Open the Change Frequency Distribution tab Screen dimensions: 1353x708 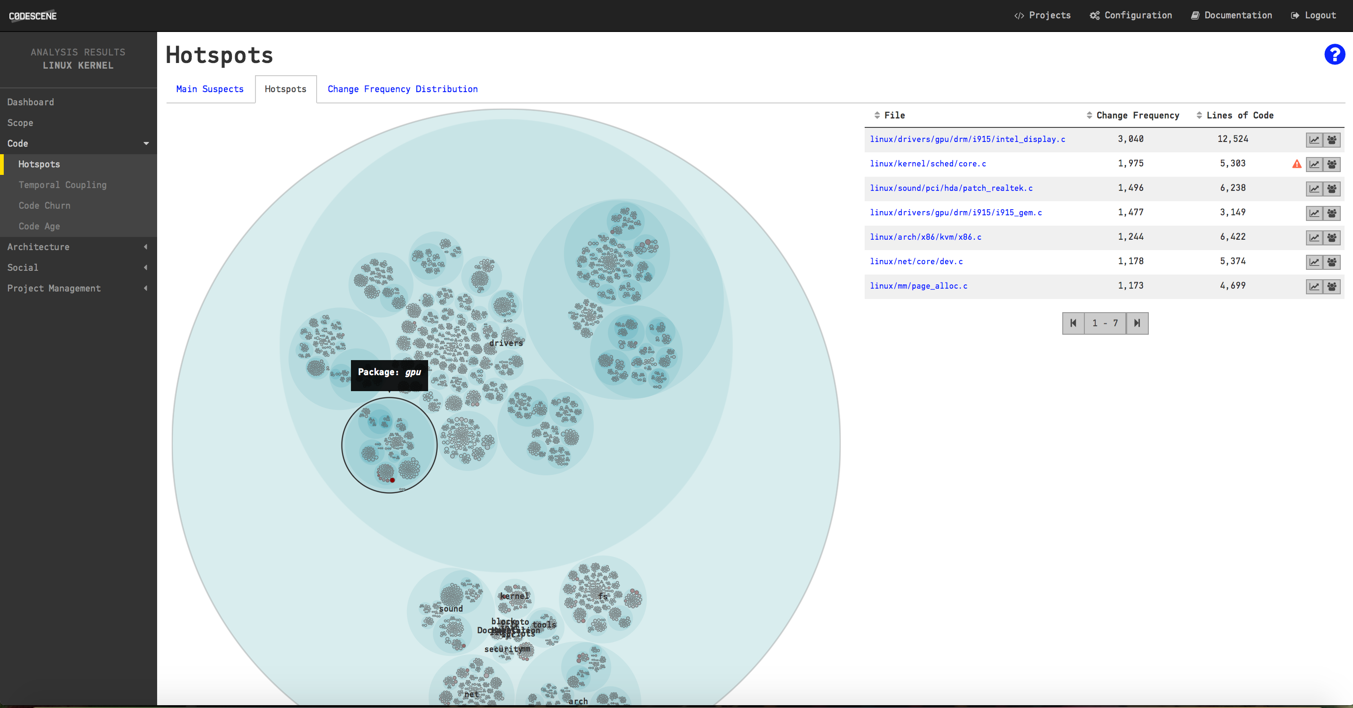pyautogui.click(x=402, y=89)
